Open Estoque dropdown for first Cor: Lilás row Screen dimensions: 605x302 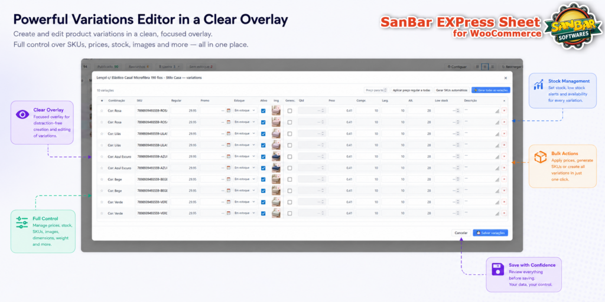click(245, 134)
